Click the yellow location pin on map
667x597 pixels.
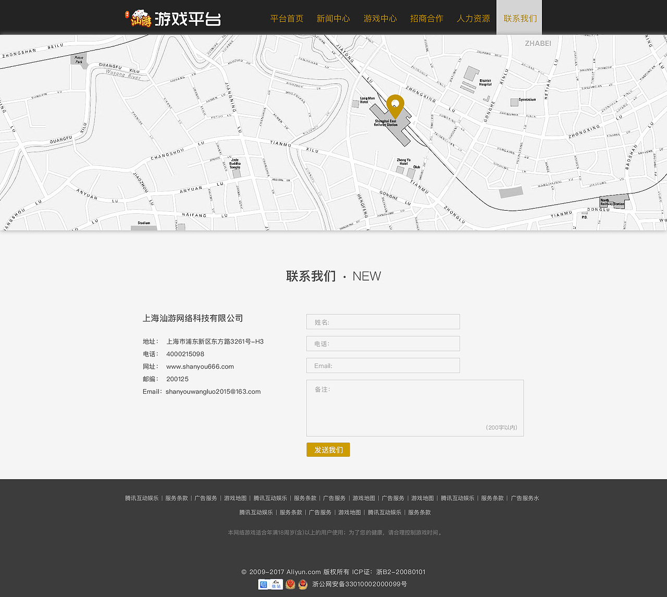[395, 106]
